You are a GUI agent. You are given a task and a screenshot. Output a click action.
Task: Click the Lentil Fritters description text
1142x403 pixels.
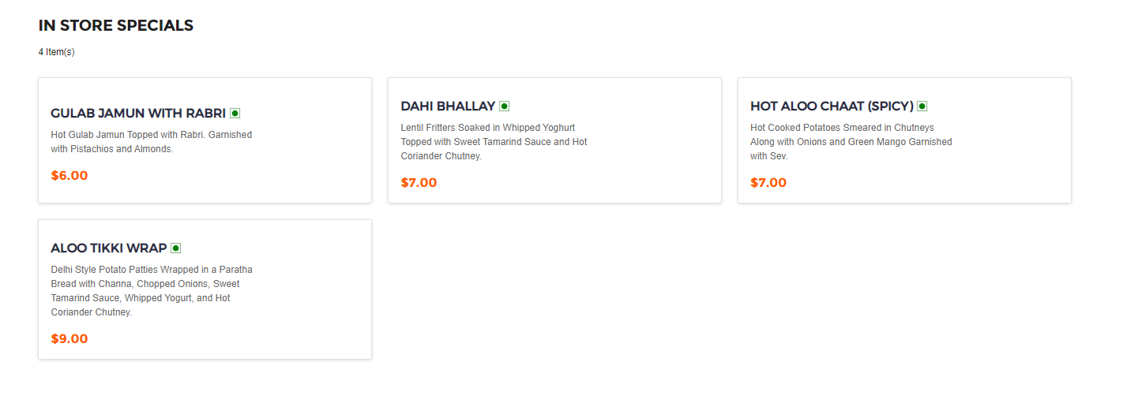494,142
